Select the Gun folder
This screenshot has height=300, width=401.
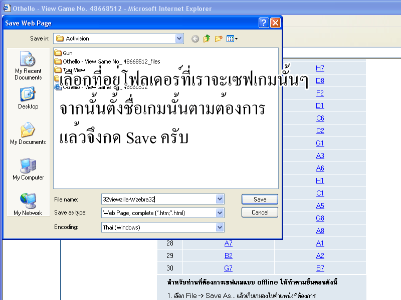(64, 53)
